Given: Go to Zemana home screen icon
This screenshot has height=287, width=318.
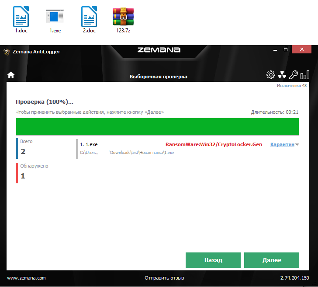Looking at the screenshot, I should pos(11,75).
